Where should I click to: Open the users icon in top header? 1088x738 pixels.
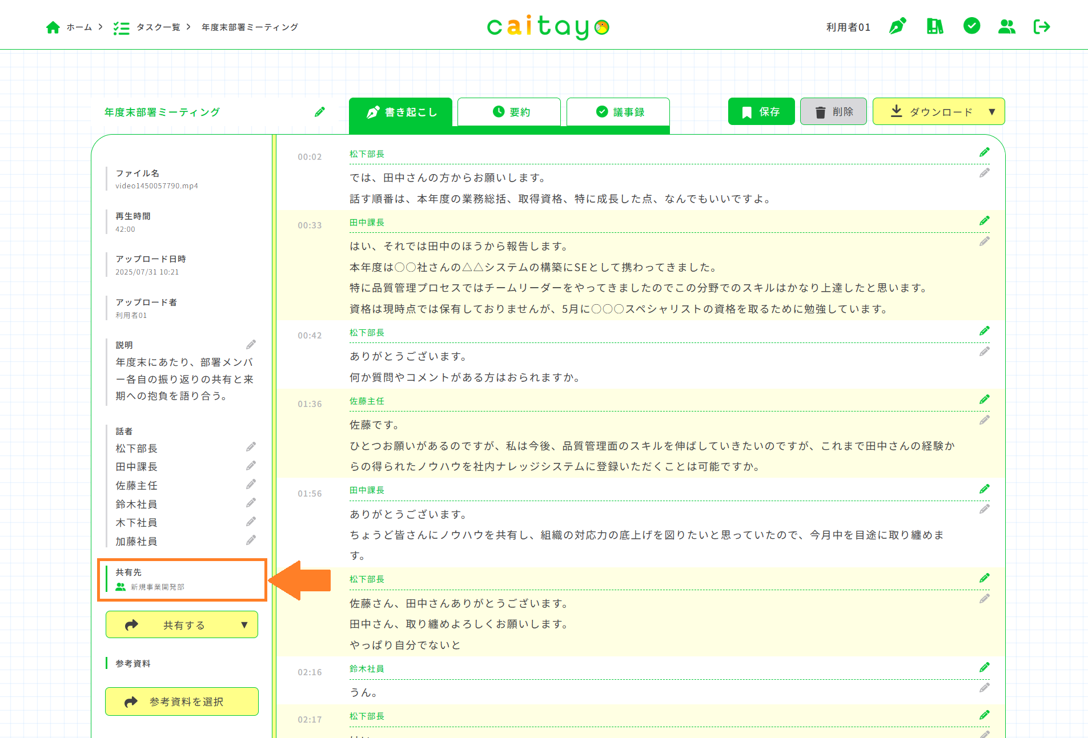click(x=1006, y=26)
